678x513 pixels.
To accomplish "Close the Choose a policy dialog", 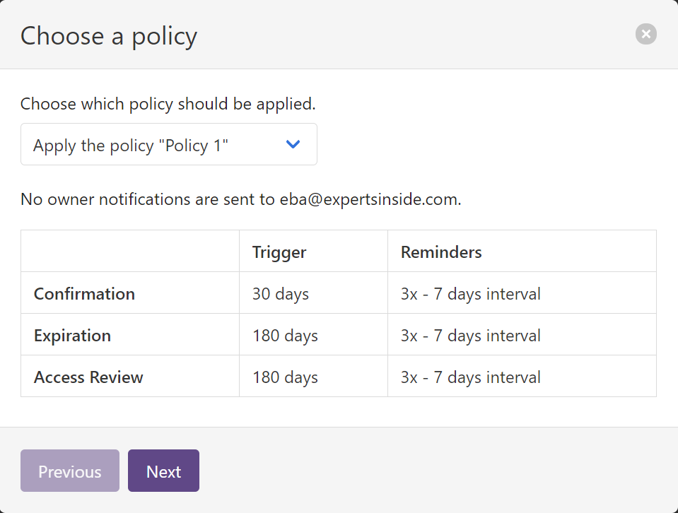I will [x=645, y=34].
